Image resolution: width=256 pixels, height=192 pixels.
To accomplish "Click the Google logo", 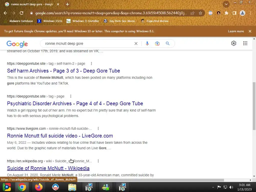I will pos(17,44).
